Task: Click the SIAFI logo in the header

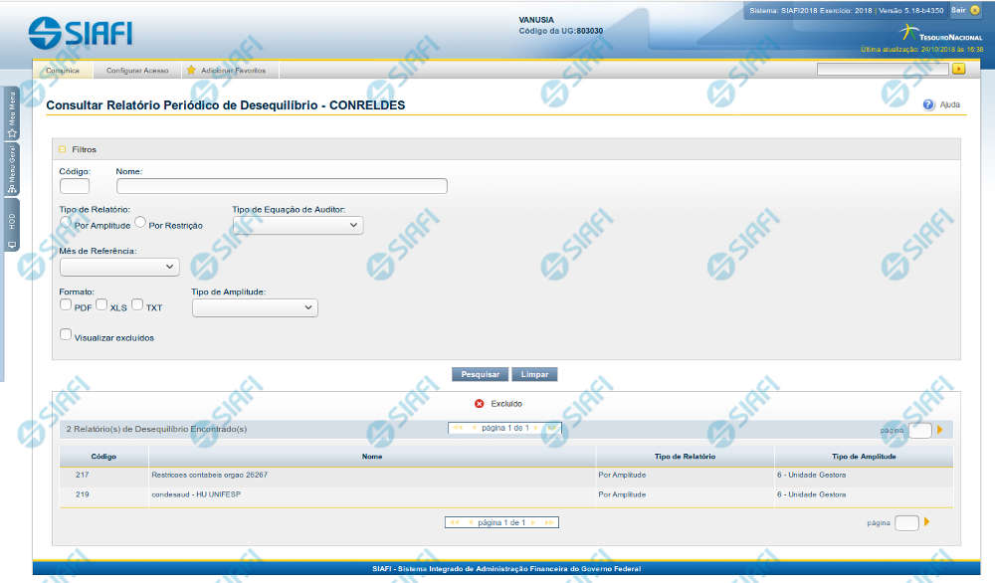Action: coord(81,33)
